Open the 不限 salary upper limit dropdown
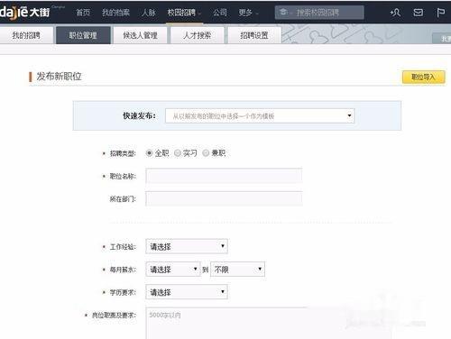Screen dimensions: 451x339 point(237,270)
